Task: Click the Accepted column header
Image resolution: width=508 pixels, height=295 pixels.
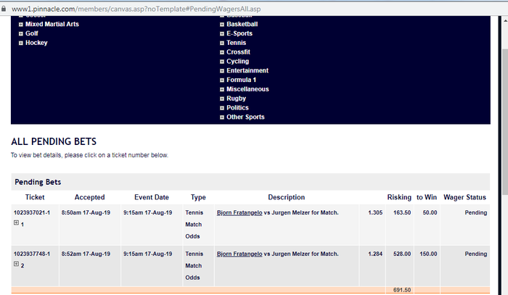Action: tap(90, 197)
